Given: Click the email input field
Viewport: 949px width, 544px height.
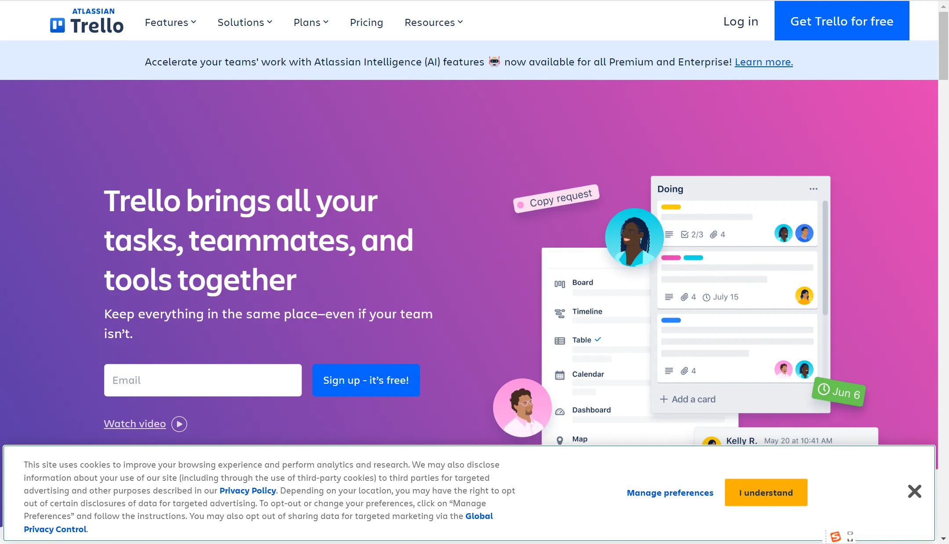Looking at the screenshot, I should 203,380.
